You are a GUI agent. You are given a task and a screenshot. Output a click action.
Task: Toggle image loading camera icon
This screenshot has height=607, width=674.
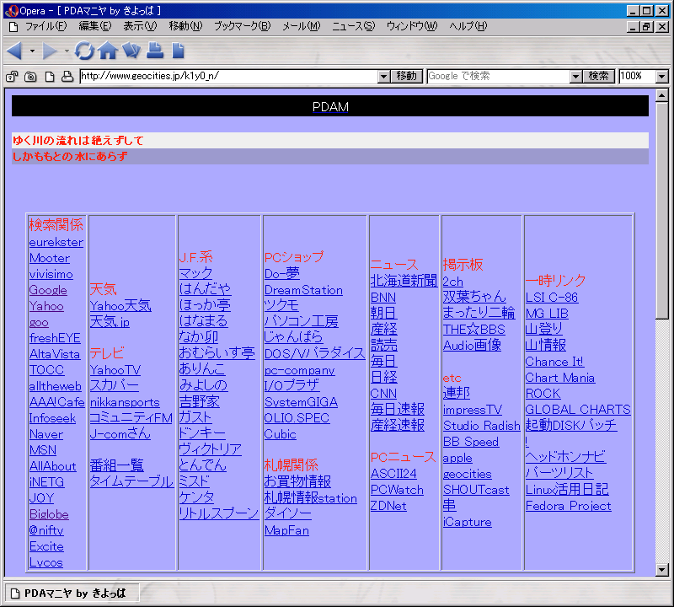pos(30,77)
